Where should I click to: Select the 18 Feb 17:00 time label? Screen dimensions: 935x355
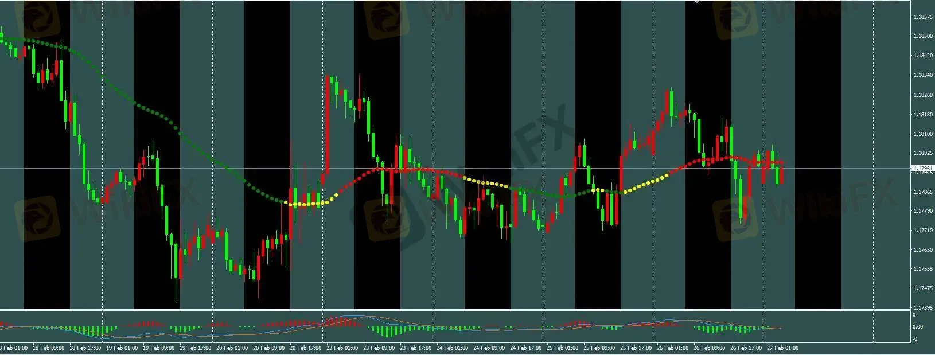pyautogui.click(x=85, y=348)
